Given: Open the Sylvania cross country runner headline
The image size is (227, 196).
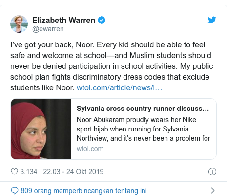Looking at the screenshot, I should tap(143, 109).
